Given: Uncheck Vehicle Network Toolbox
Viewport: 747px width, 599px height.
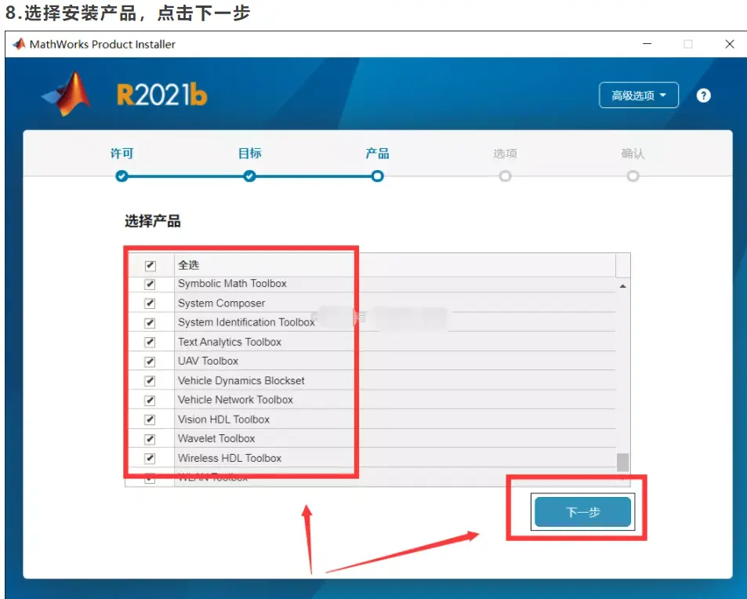Looking at the screenshot, I should click(x=150, y=401).
